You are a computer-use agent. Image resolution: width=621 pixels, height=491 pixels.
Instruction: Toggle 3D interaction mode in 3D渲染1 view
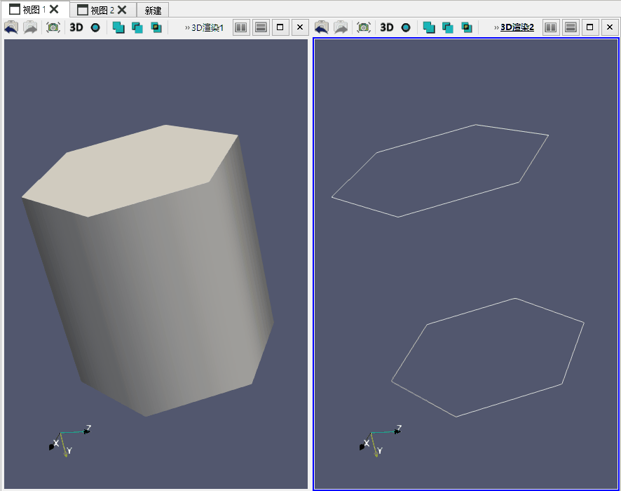point(76,27)
